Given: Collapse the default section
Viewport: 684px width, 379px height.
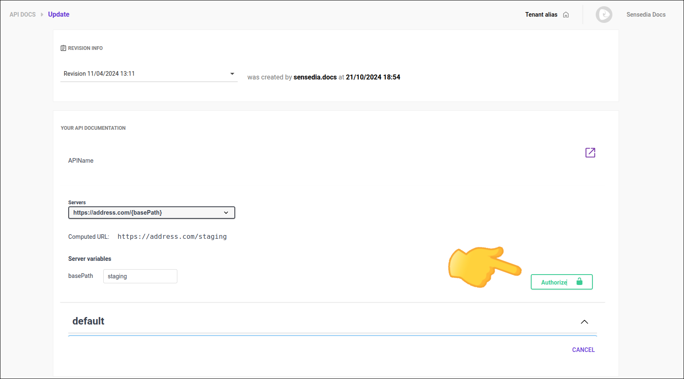Looking at the screenshot, I should coord(584,322).
